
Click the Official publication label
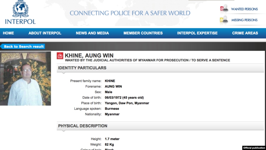coord(254,148)
